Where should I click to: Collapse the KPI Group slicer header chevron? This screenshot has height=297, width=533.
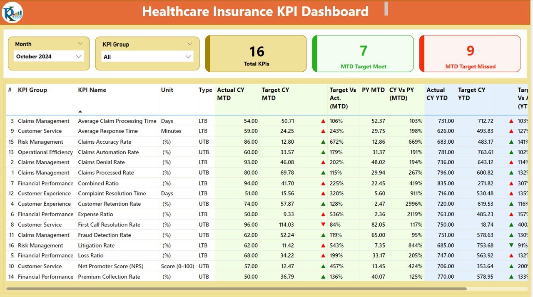point(190,44)
